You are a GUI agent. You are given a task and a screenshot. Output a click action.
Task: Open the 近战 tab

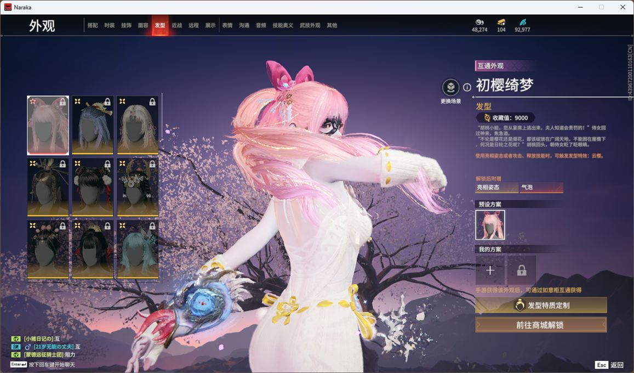pos(176,25)
